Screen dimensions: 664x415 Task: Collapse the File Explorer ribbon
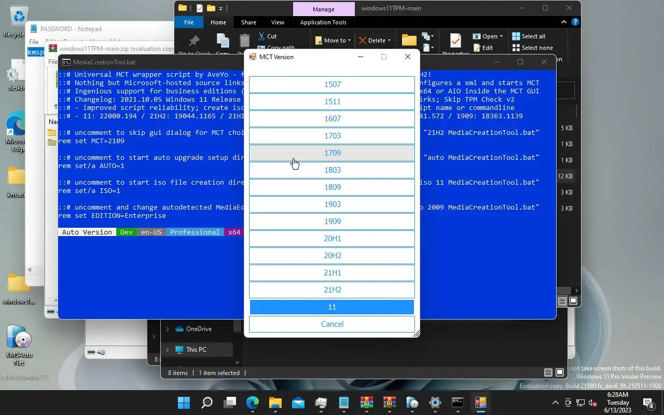(x=564, y=22)
